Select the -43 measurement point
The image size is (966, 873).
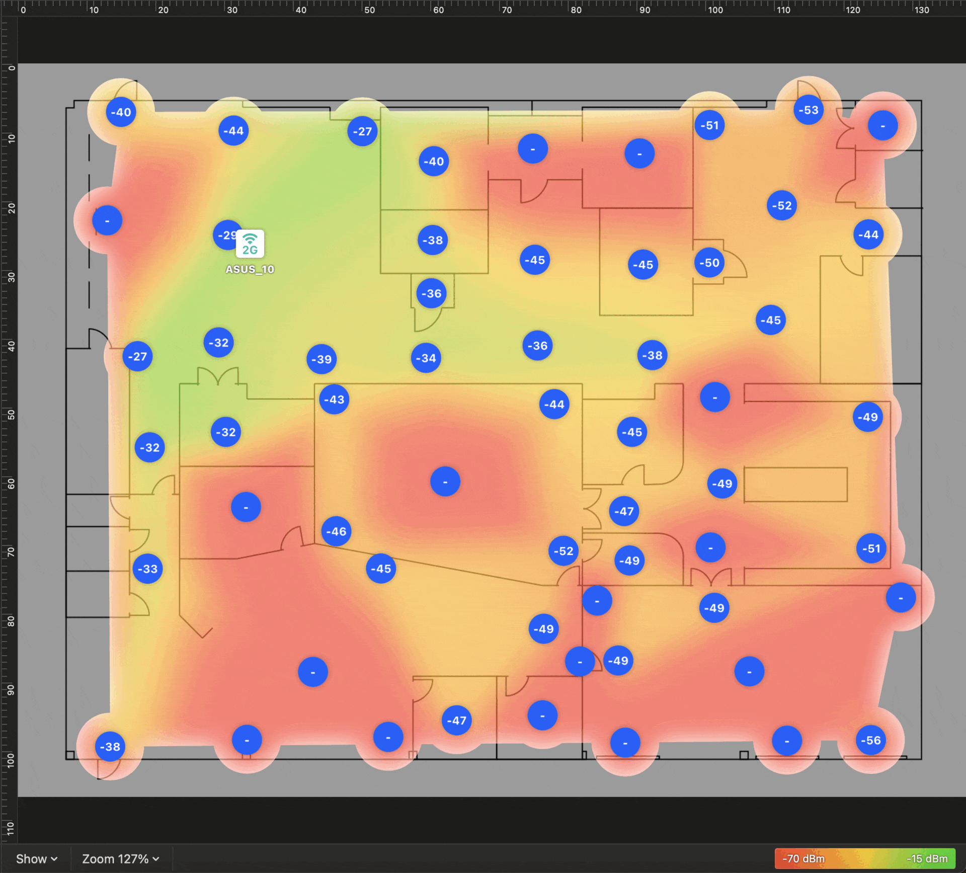[334, 400]
